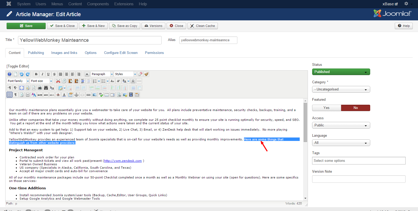Print the article with the printer icon
This screenshot has height=211, width=418.
(x=40, y=88)
